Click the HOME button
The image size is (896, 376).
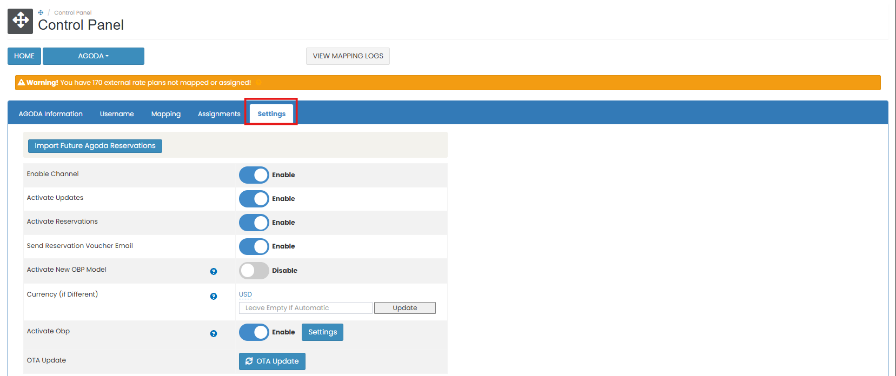click(24, 56)
